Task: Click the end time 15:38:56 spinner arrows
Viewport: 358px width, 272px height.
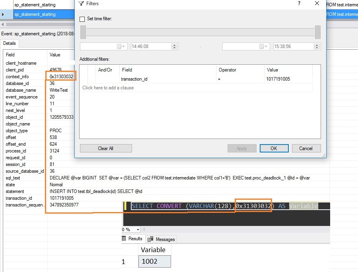Action: (317, 46)
